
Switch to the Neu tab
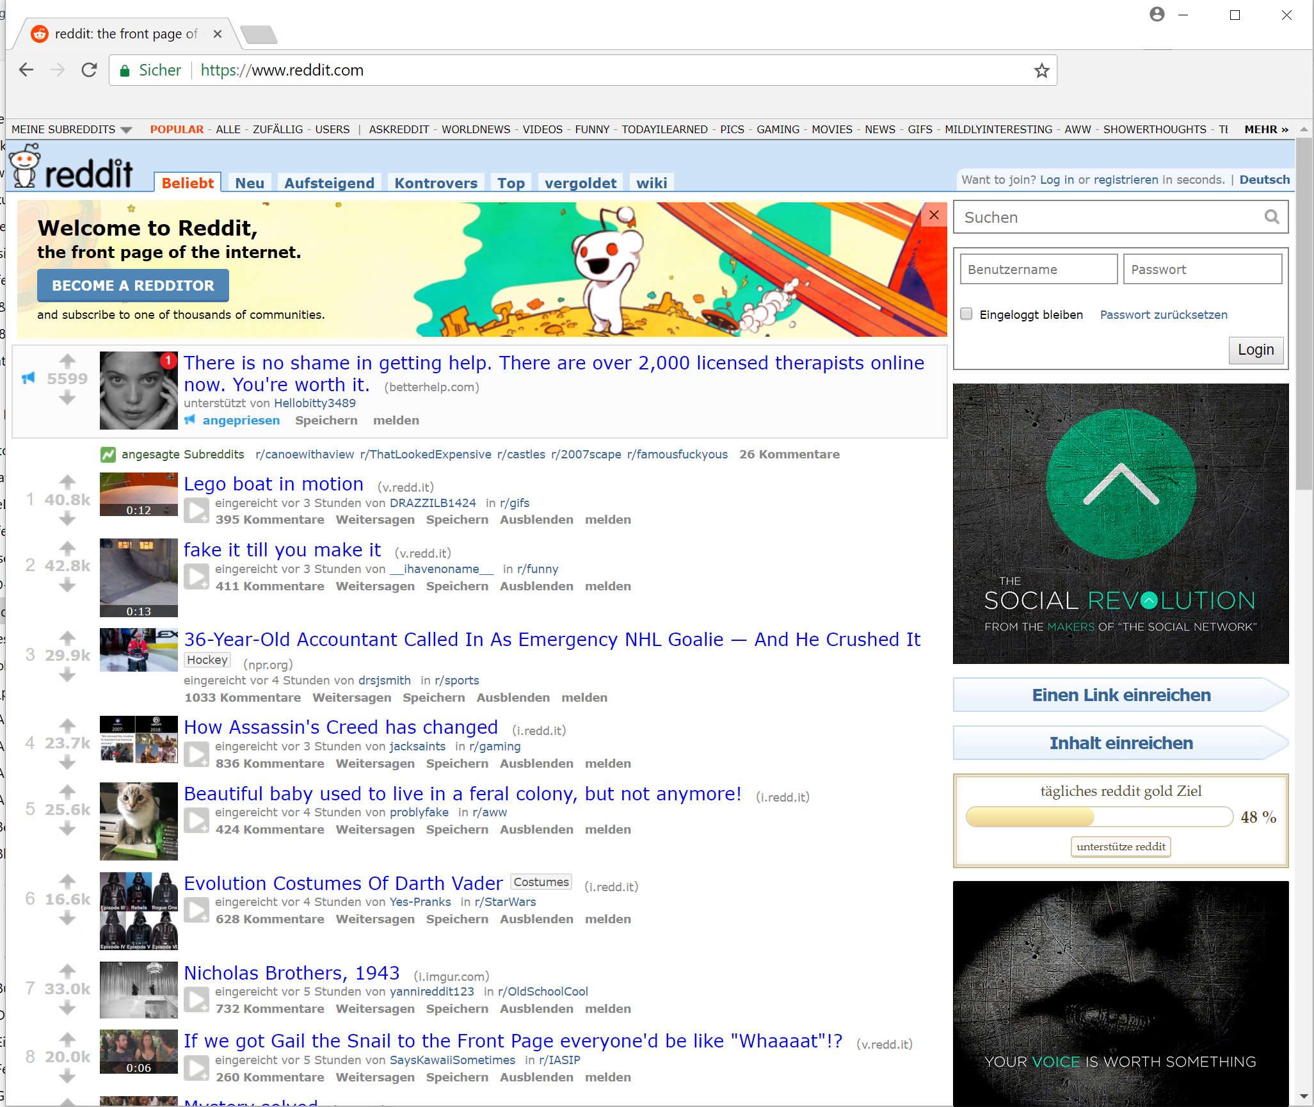[x=250, y=183]
